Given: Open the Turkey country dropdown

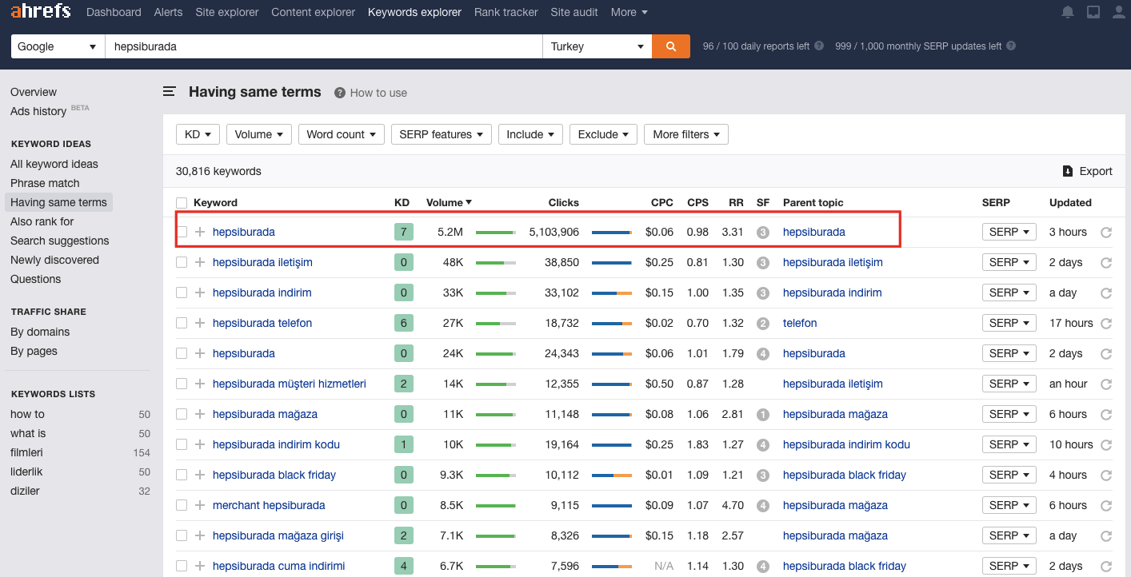Looking at the screenshot, I should click(597, 46).
